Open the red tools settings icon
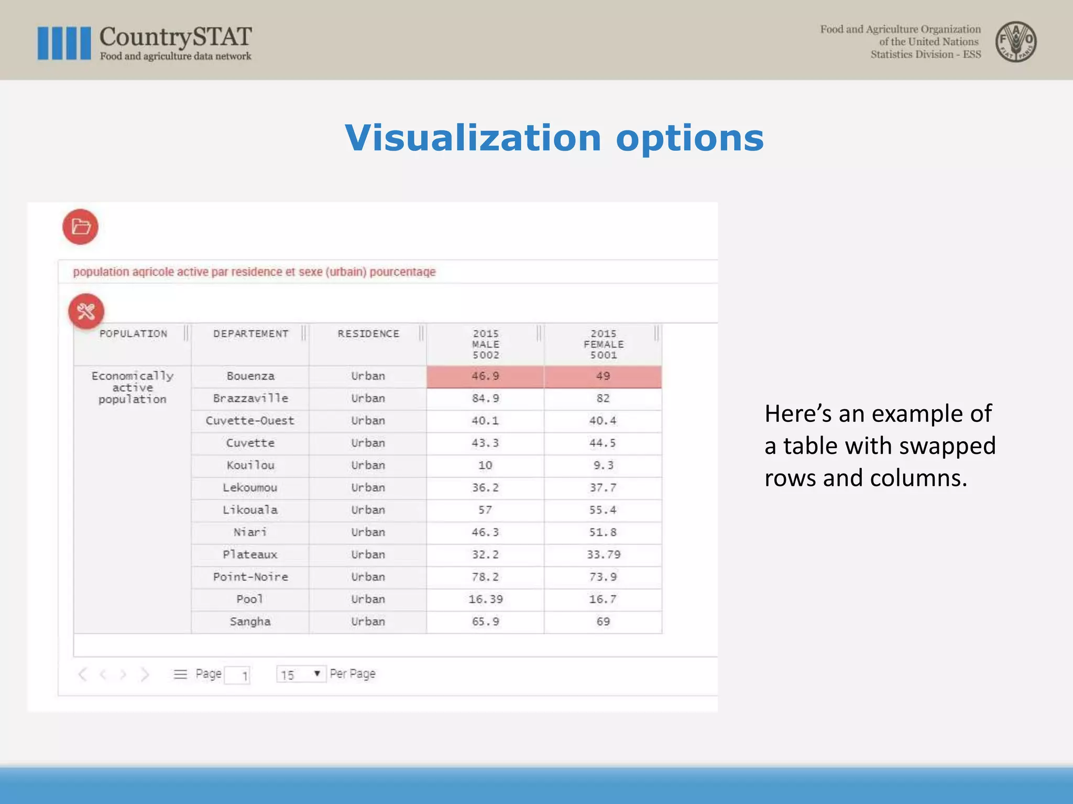The height and width of the screenshot is (804, 1073). (86, 311)
